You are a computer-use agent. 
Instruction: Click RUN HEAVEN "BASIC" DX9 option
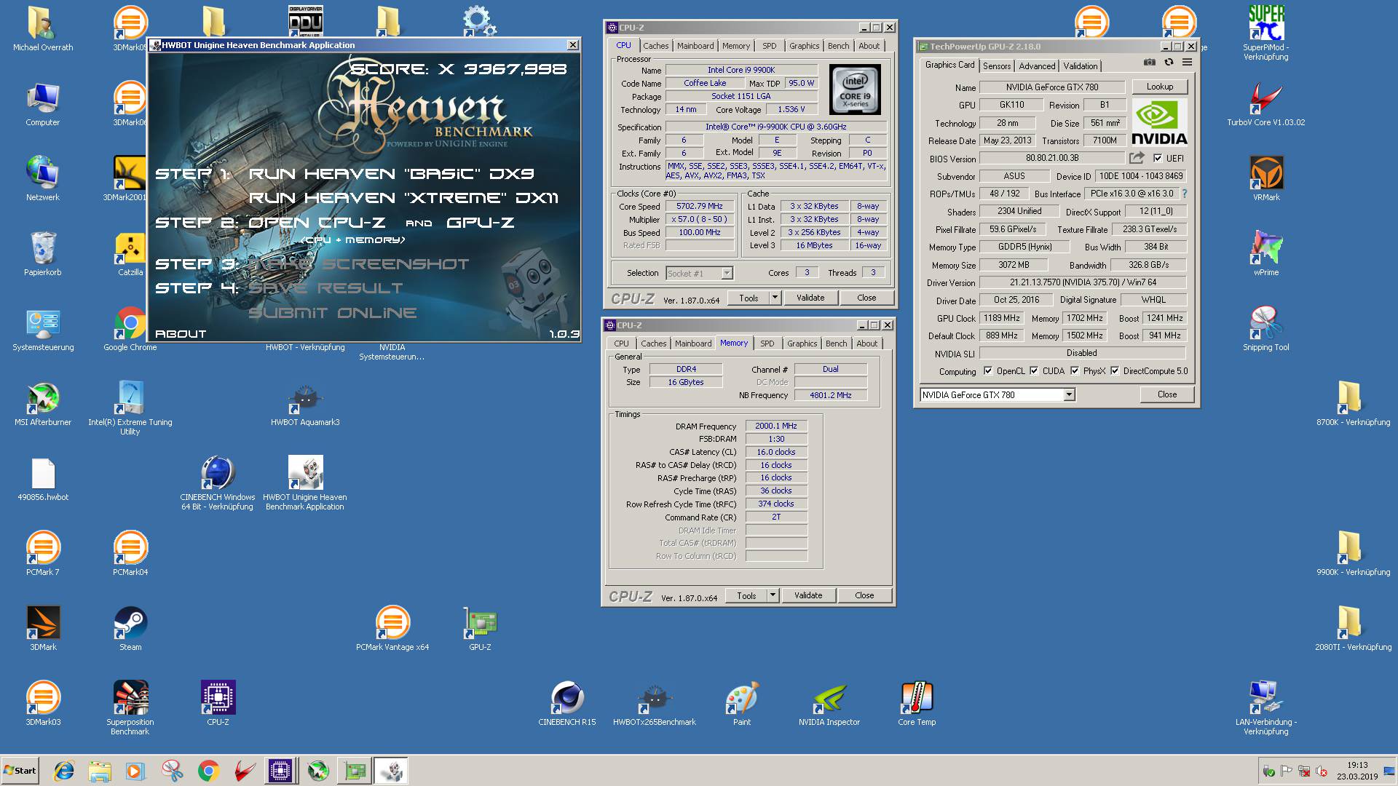pos(392,174)
